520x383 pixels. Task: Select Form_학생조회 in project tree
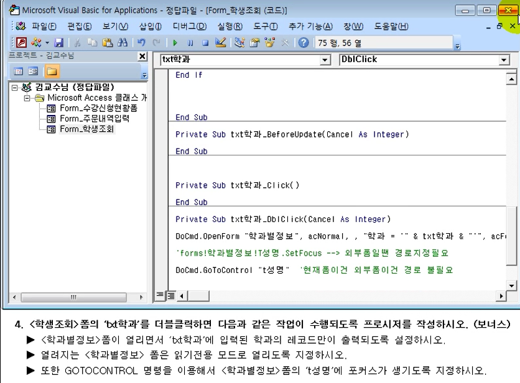pos(86,129)
